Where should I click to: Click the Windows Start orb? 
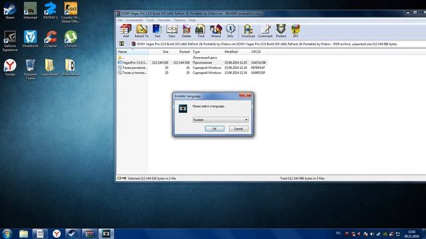[x=7, y=234]
